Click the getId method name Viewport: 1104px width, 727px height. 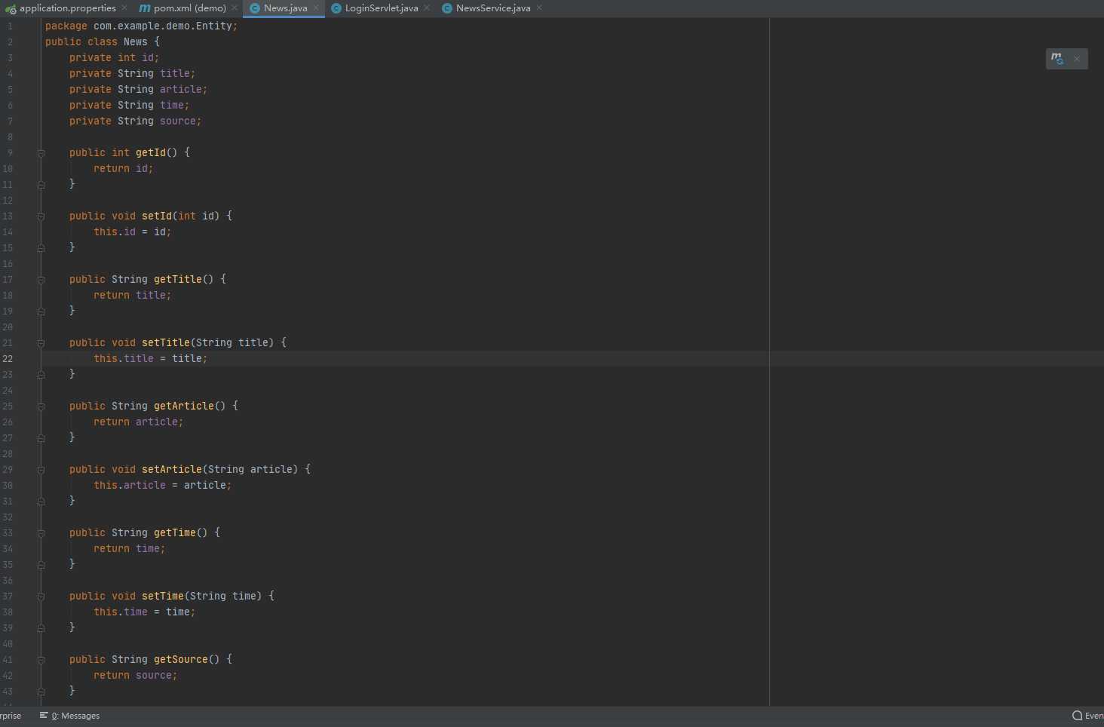(x=151, y=152)
